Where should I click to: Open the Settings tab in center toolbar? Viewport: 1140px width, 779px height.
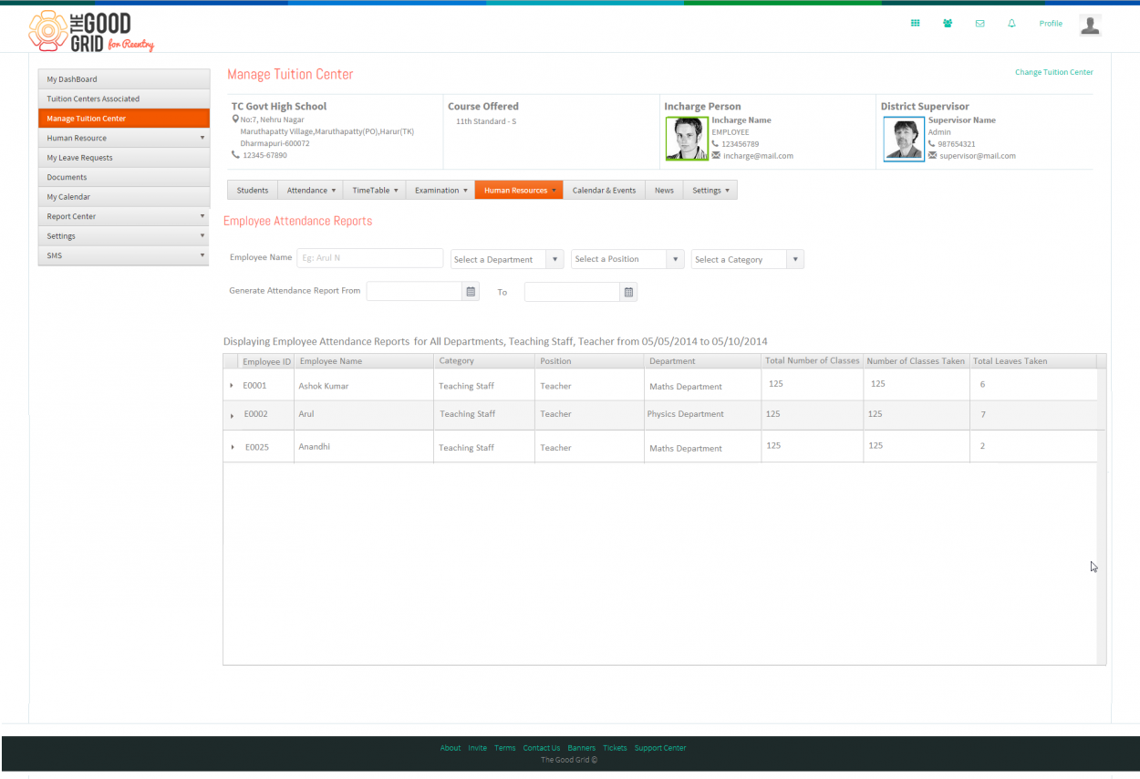(x=710, y=190)
